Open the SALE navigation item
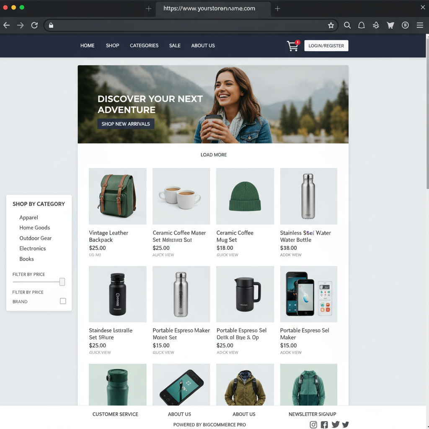429x429 pixels. [x=175, y=46]
